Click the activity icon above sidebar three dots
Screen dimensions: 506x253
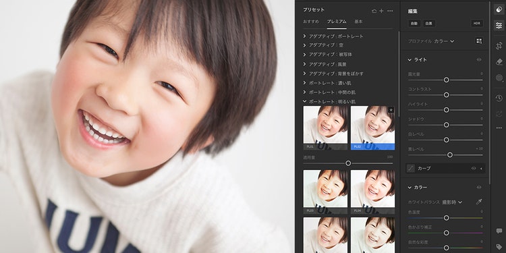pyautogui.click(x=499, y=113)
